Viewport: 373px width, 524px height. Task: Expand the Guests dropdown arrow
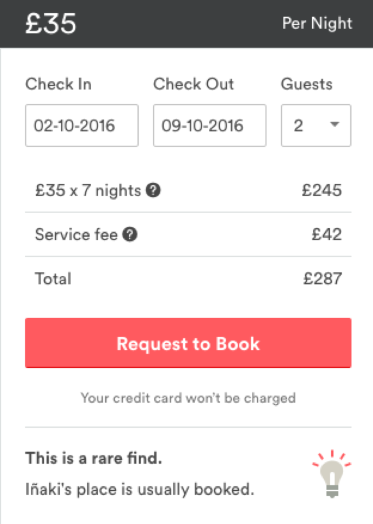[335, 124]
